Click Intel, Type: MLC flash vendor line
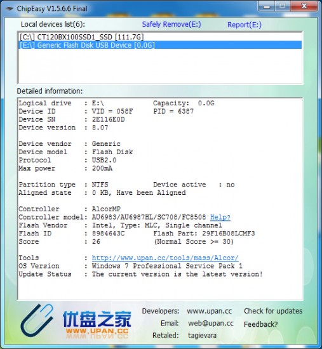322x349 pixels. coord(157,225)
